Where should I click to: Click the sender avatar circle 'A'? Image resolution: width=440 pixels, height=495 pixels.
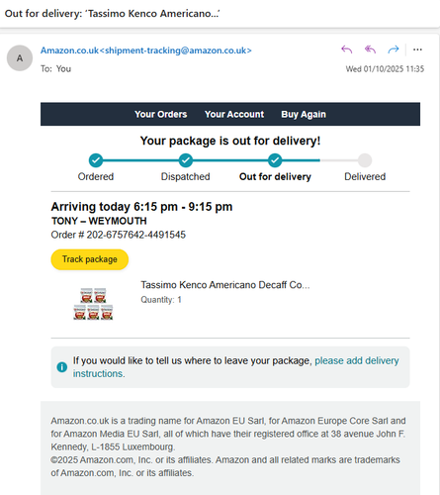pyautogui.click(x=20, y=58)
